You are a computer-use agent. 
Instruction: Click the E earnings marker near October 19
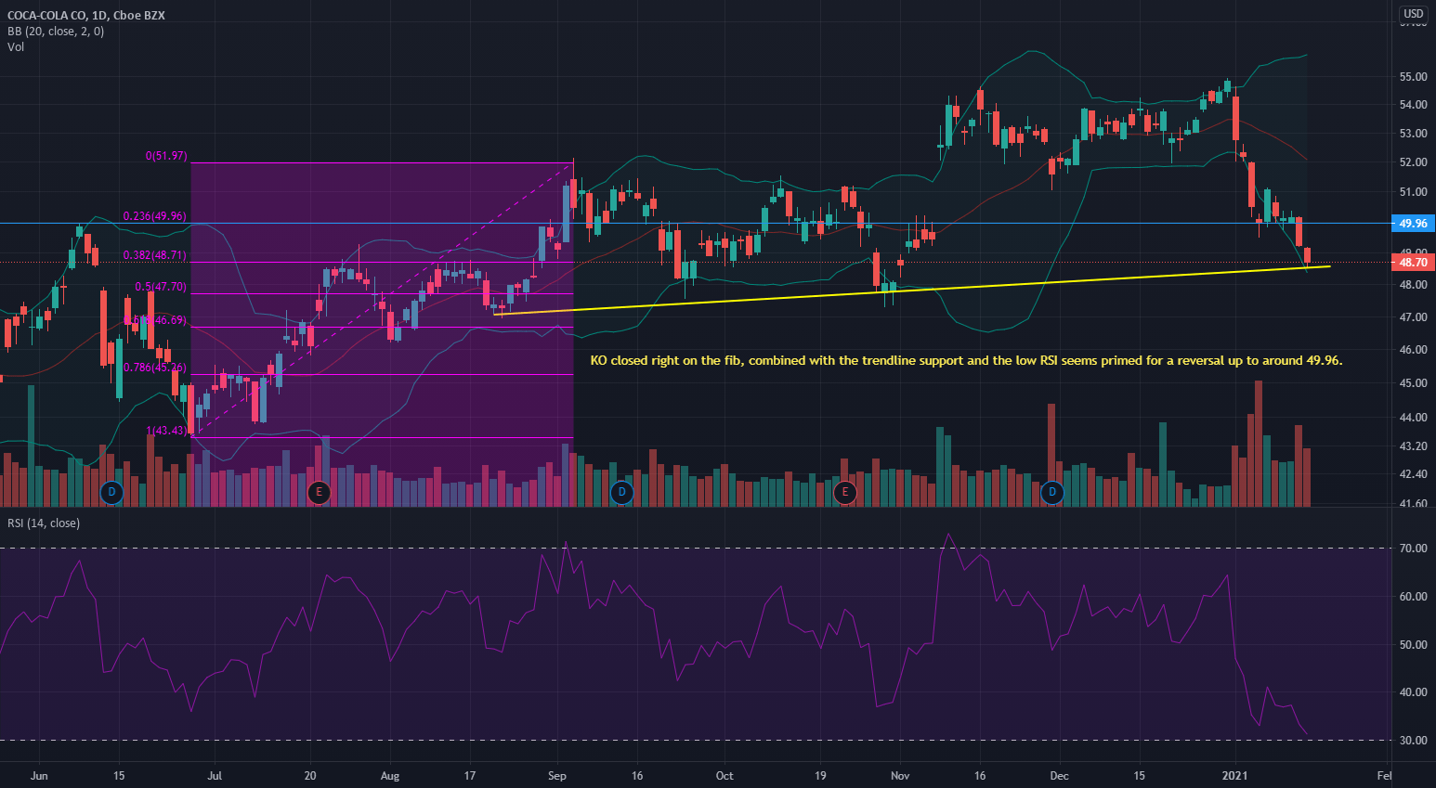(845, 493)
